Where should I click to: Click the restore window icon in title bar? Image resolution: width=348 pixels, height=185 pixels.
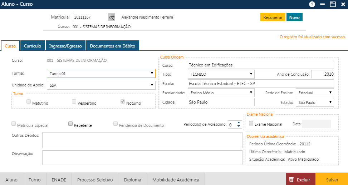[x=333, y=4]
